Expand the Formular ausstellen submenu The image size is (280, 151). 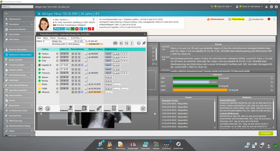pyautogui.click(x=32, y=65)
